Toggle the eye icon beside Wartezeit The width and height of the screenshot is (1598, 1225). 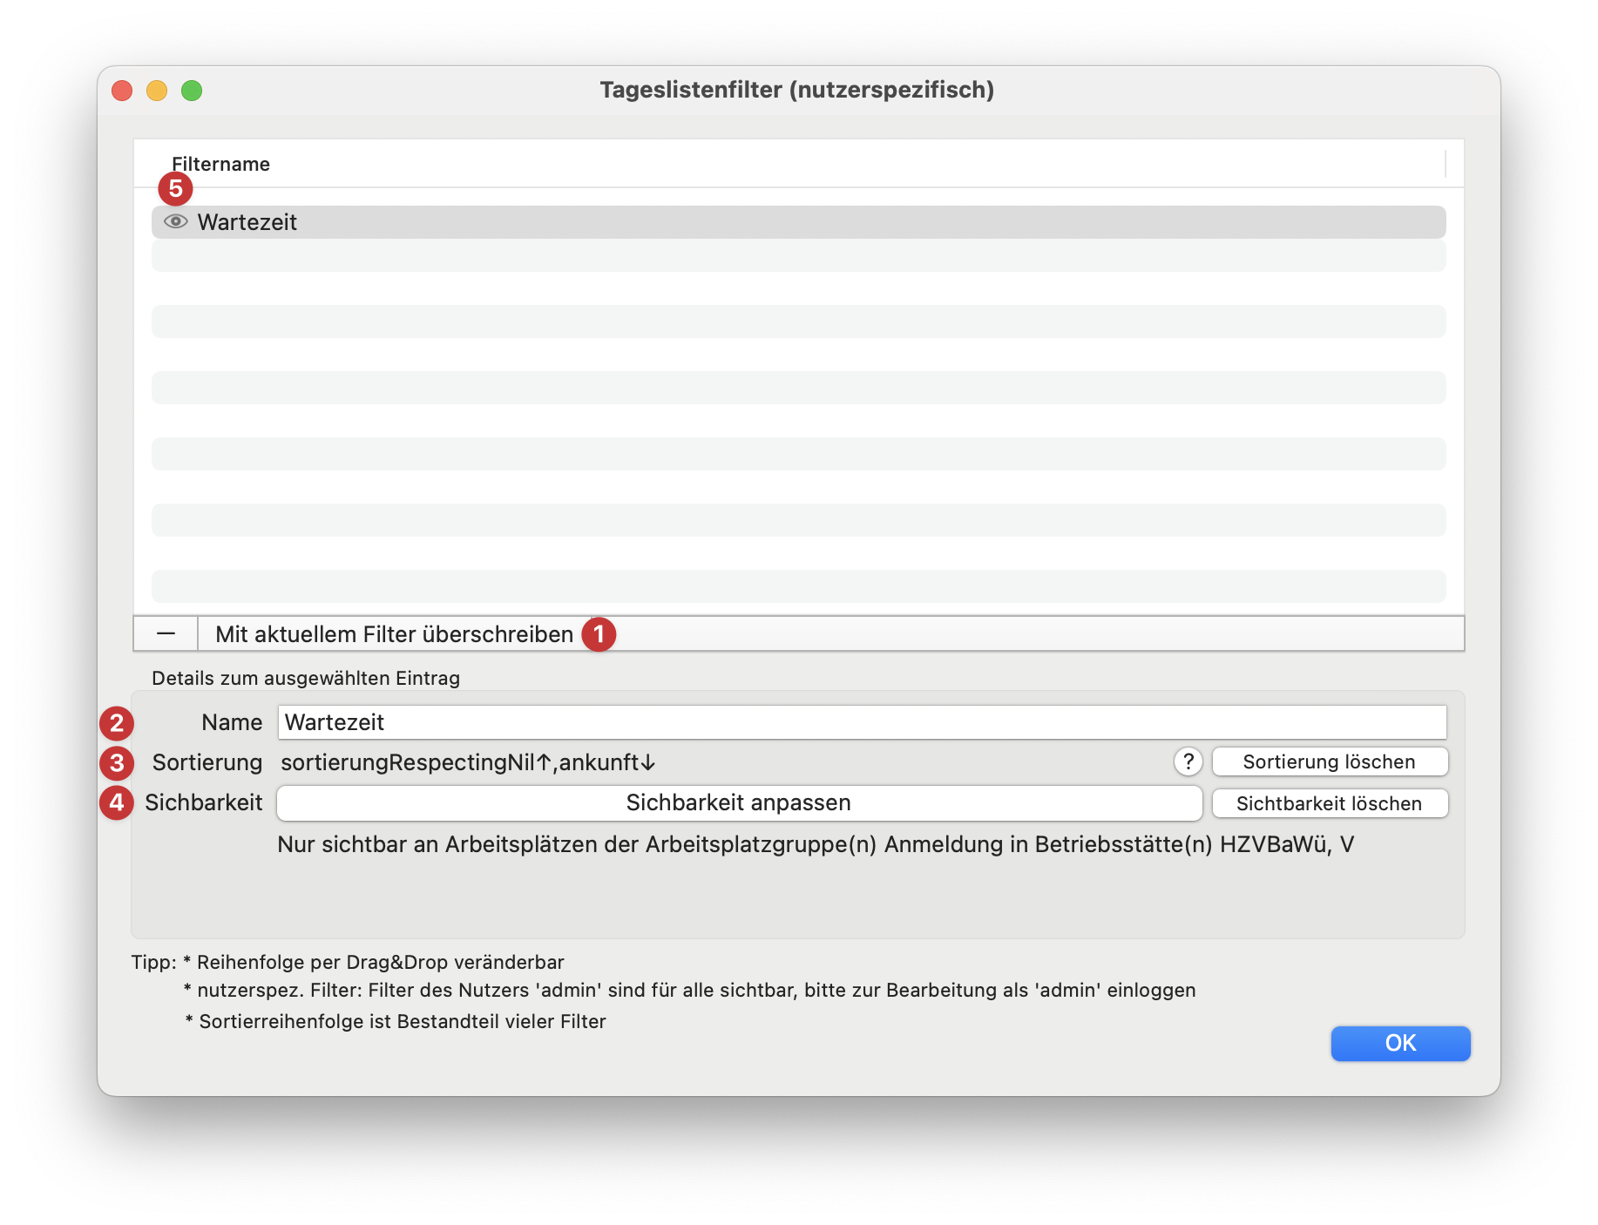click(176, 222)
